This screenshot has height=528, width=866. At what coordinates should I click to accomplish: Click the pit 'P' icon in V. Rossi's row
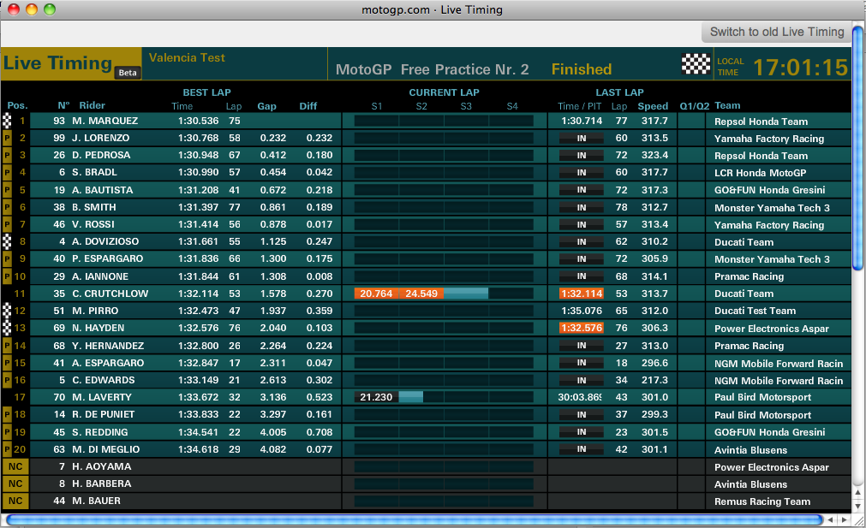[x=8, y=225]
